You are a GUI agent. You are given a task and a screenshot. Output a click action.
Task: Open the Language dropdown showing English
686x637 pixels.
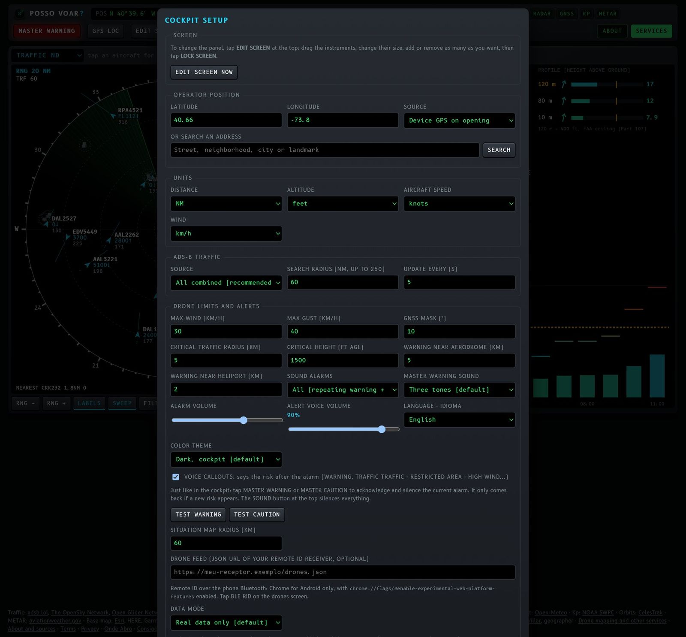click(459, 420)
